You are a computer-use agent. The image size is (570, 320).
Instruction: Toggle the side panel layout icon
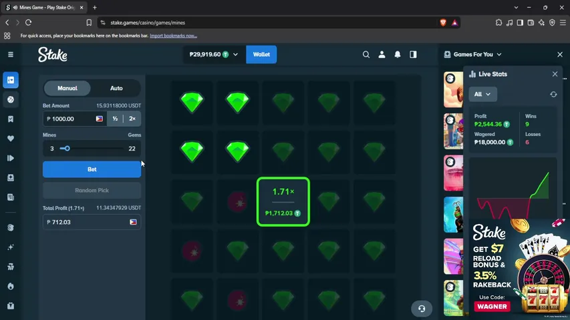click(413, 55)
